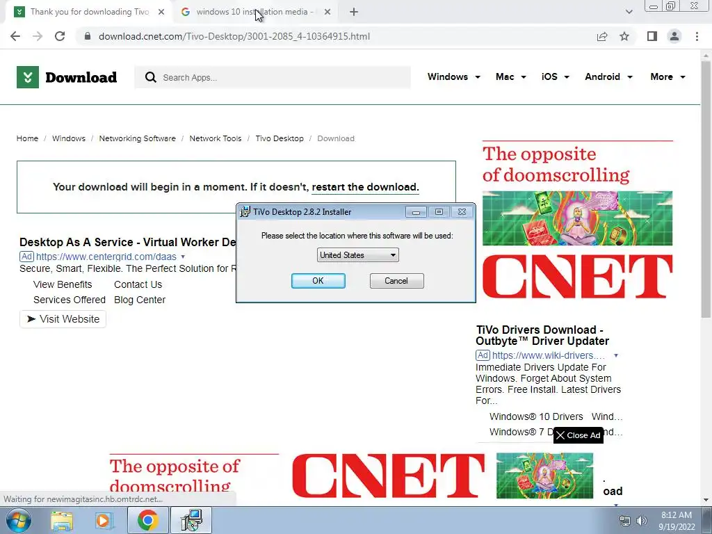Expand the More menu dropdown
The height and width of the screenshot is (534, 712).
click(x=667, y=76)
